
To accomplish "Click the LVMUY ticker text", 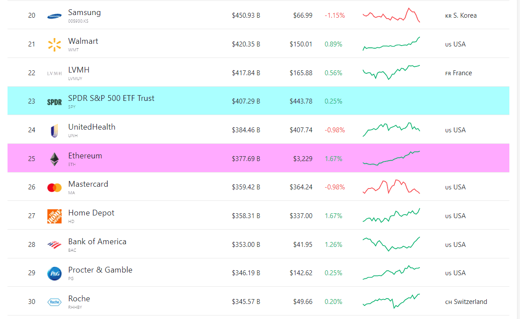I will (75, 79).
